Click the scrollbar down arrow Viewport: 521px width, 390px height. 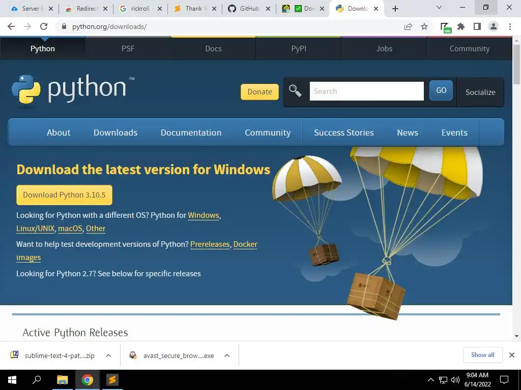[516, 336]
